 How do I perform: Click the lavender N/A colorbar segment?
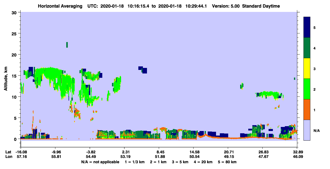click(307, 130)
